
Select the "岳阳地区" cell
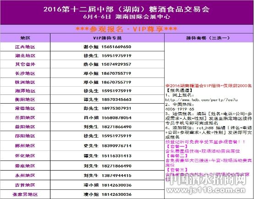coord(25,117)
